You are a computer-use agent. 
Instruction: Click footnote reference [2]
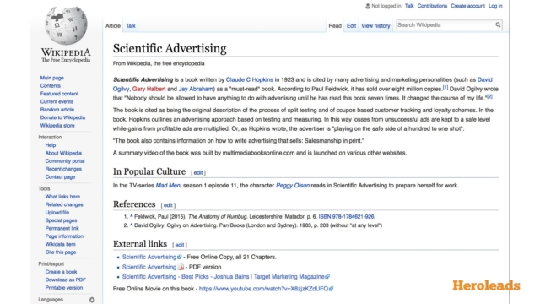click(x=489, y=97)
